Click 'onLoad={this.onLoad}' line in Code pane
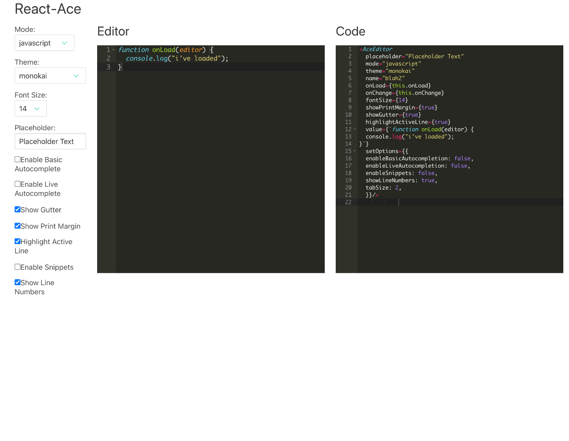Screen dimensions: 569x441 tap(398, 86)
